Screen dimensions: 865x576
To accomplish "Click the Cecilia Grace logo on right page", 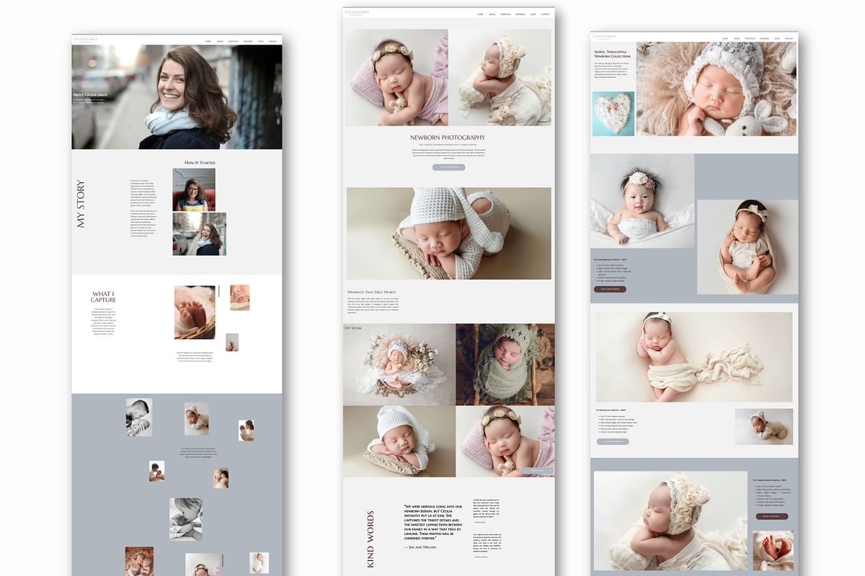I will 604,36.
